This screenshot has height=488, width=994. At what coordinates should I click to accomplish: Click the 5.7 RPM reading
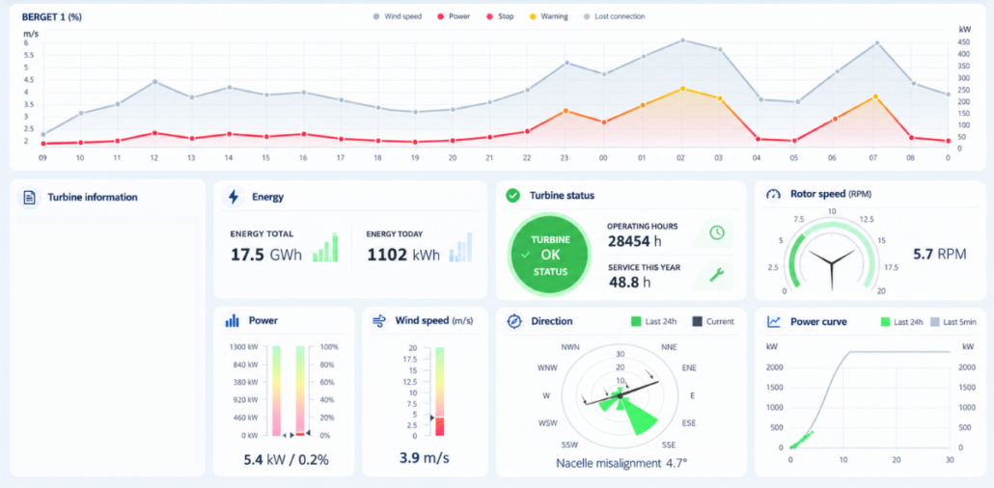[x=940, y=255]
